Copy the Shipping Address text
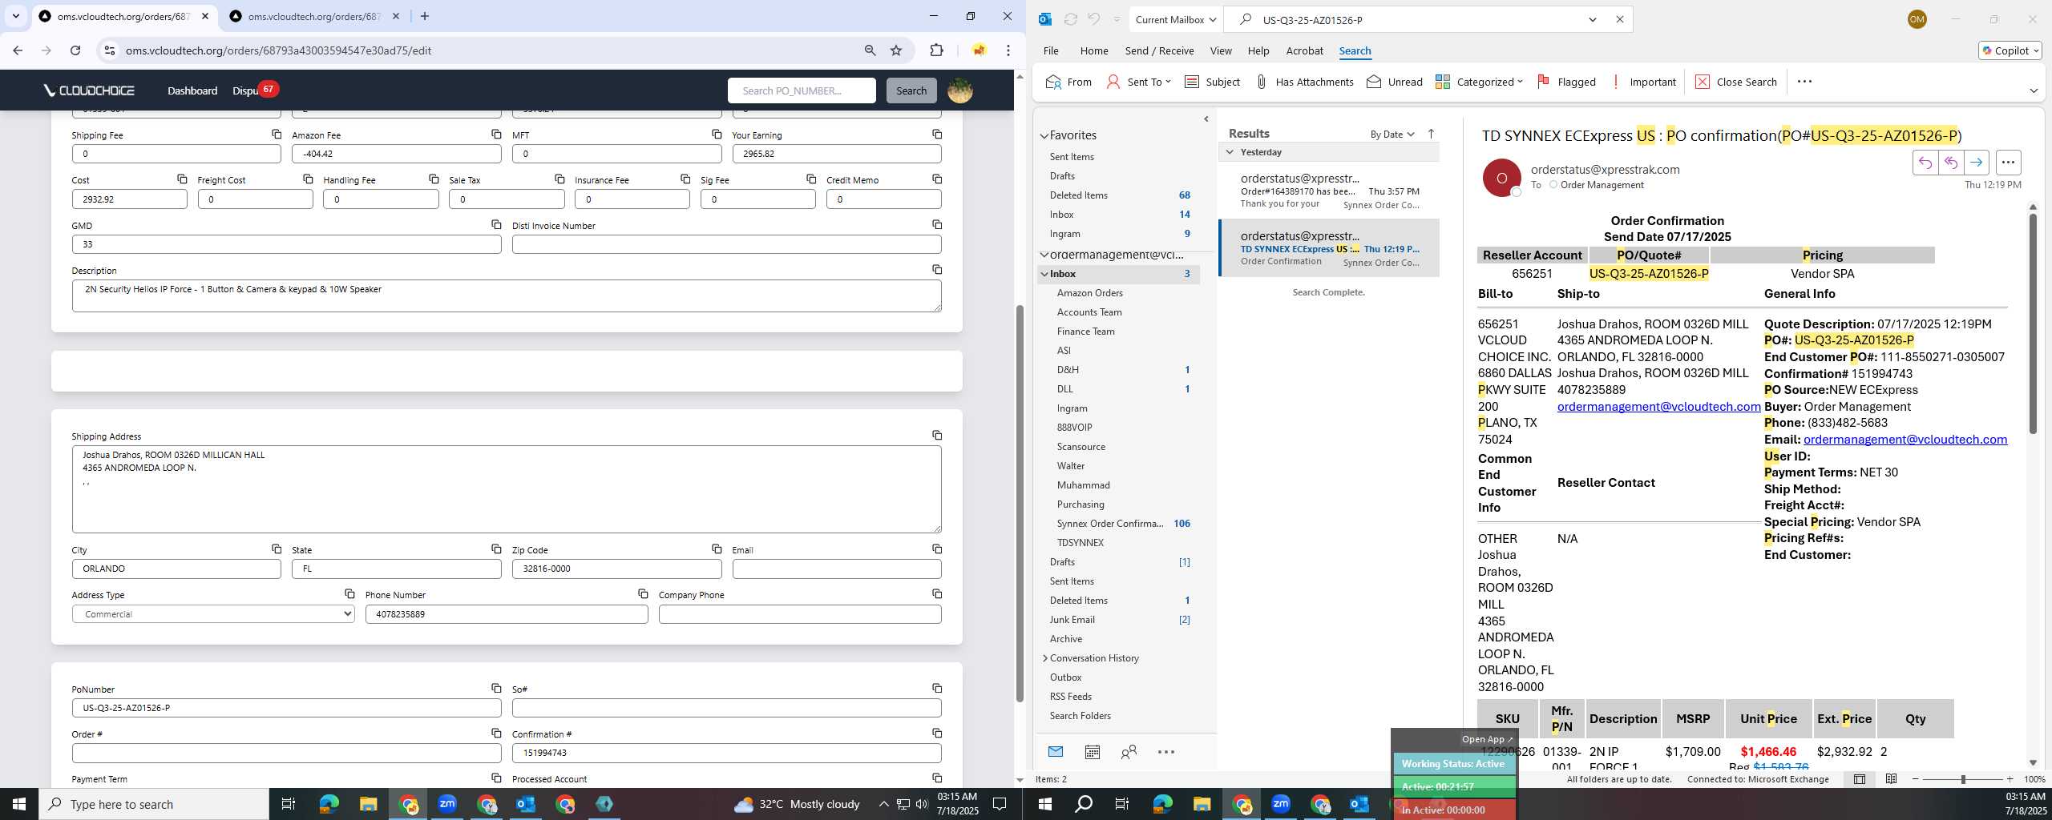Image resolution: width=2052 pixels, height=820 pixels. pyautogui.click(x=937, y=436)
